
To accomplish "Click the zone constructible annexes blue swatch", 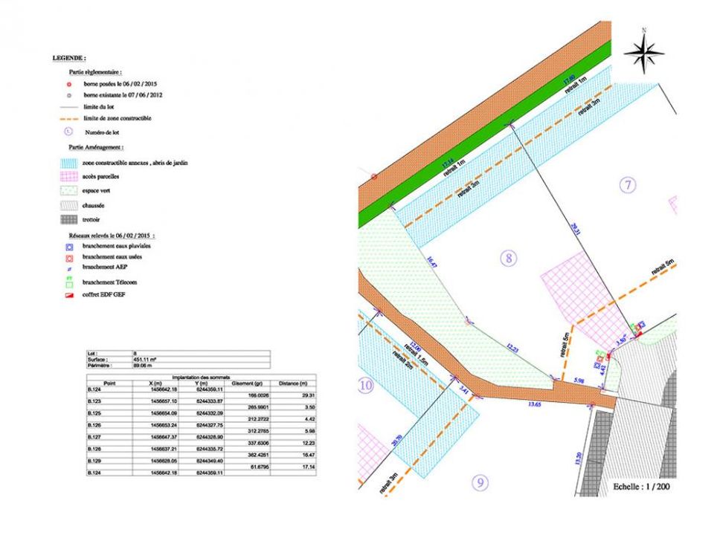I will coord(68,163).
